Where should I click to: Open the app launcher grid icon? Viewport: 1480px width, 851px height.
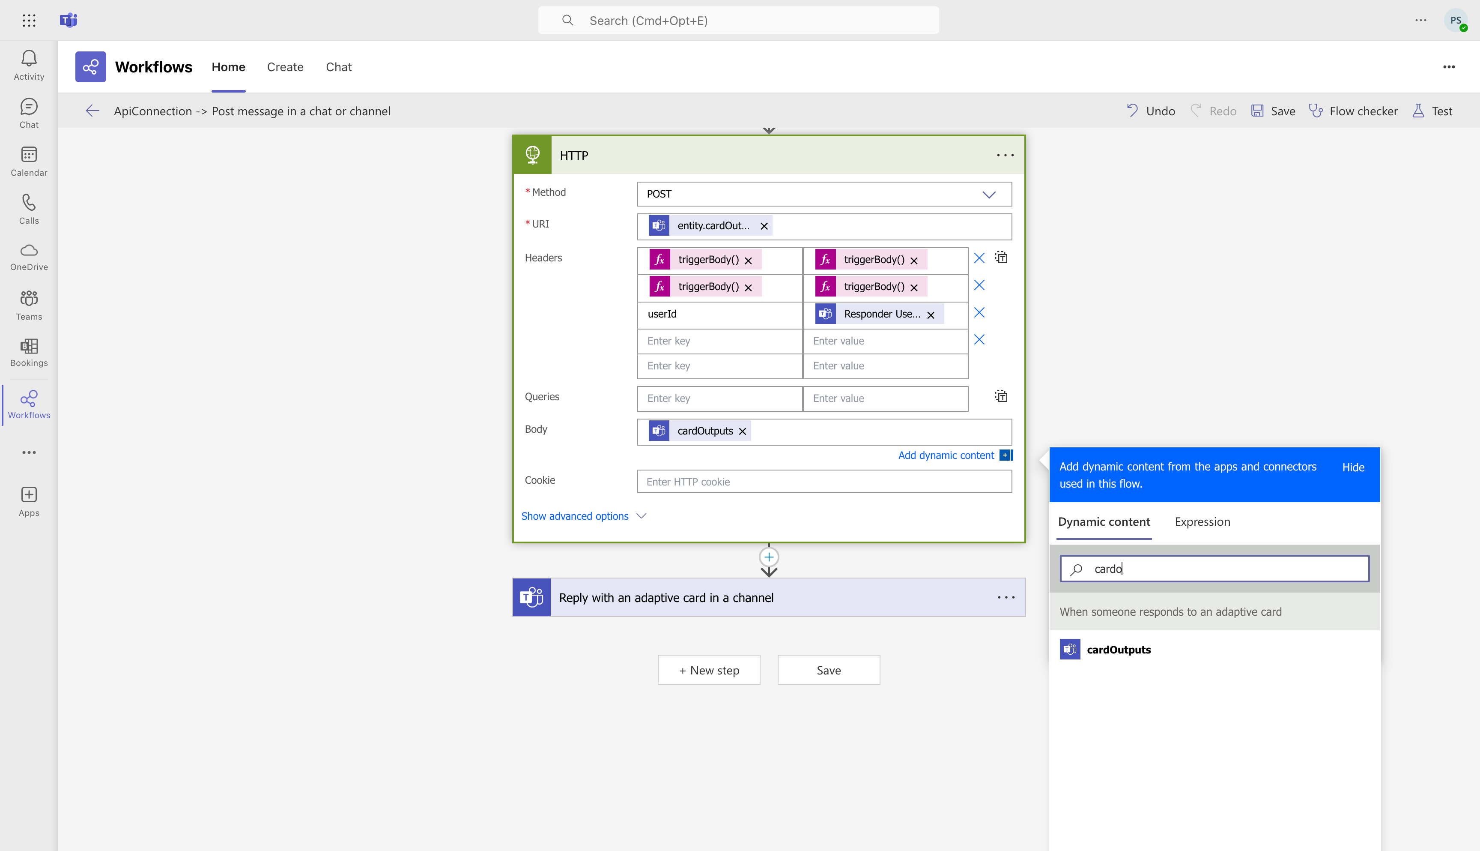[29, 21]
